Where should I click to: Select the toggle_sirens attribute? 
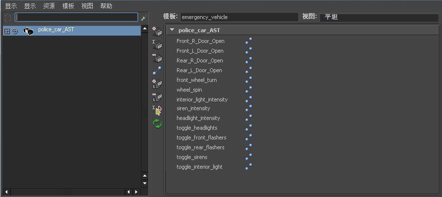[x=191, y=157]
